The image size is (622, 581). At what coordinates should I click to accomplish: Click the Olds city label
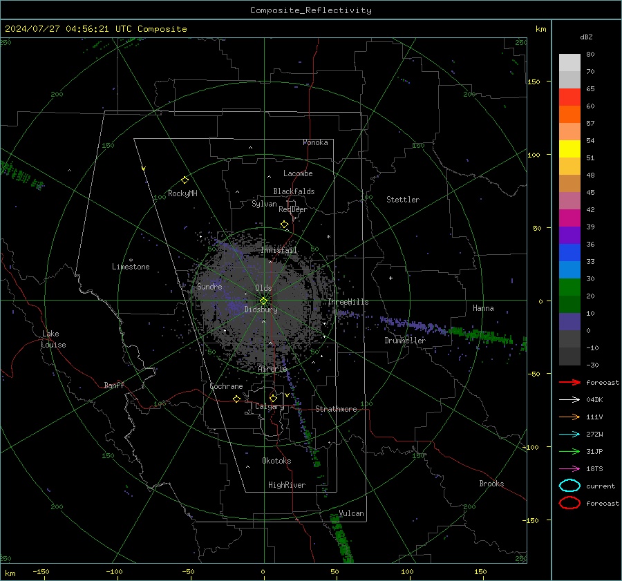(x=263, y=288)
